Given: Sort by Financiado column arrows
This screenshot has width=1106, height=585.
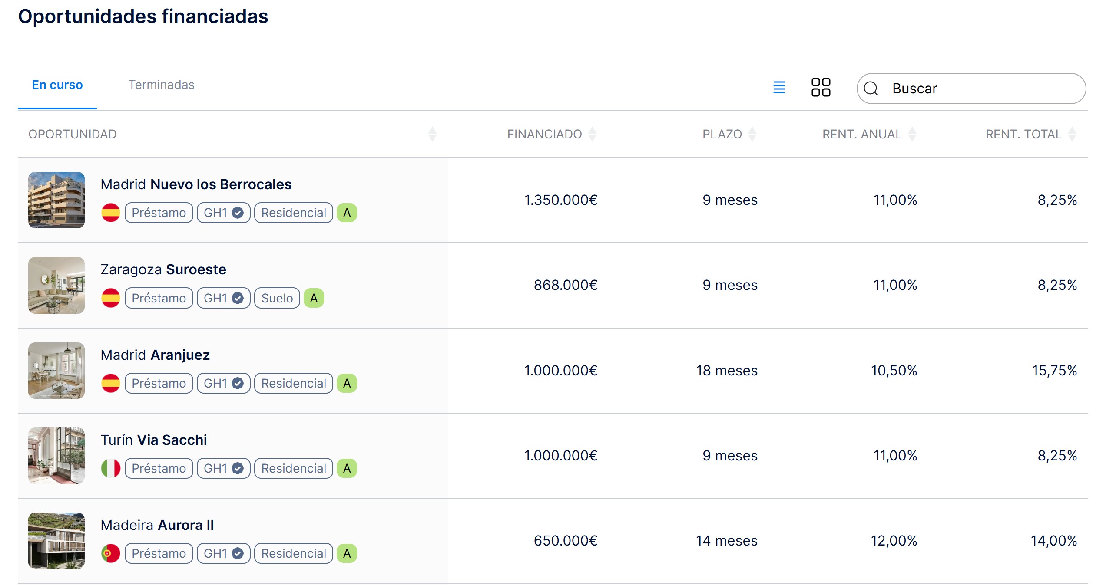Looking at the screenshot, I should point(593,134).
